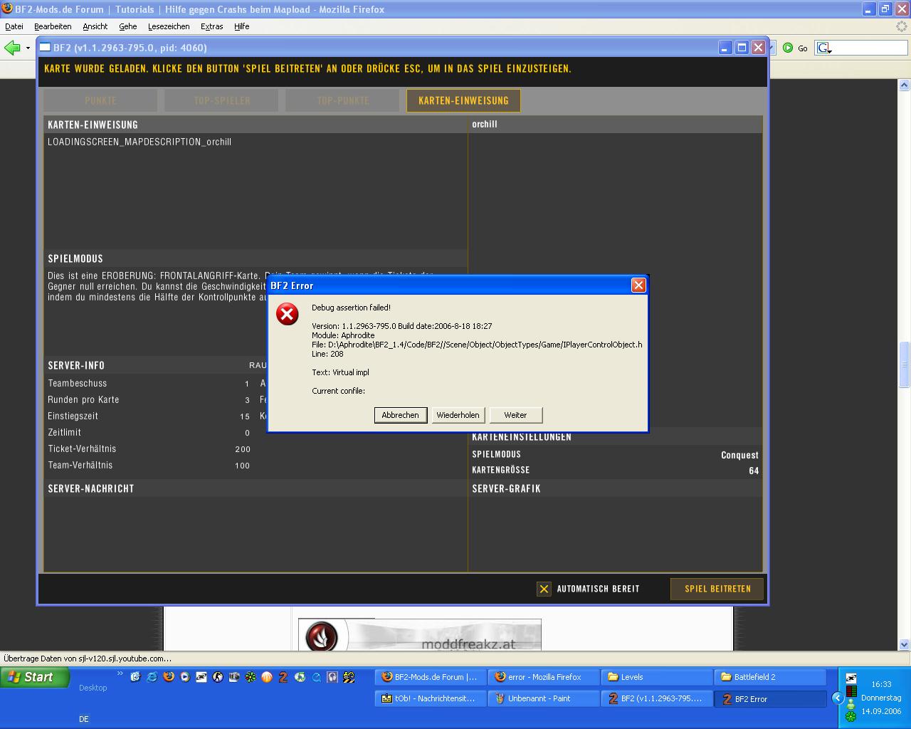Launch Counter-Strike from quick launch bar
The width and height of the screenshot is (911, 729).
(x=218, y=677)
